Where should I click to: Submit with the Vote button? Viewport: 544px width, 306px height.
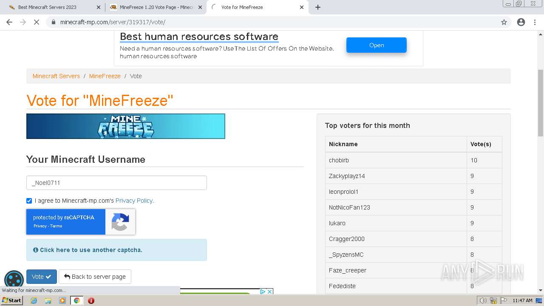tap(42, 277)
